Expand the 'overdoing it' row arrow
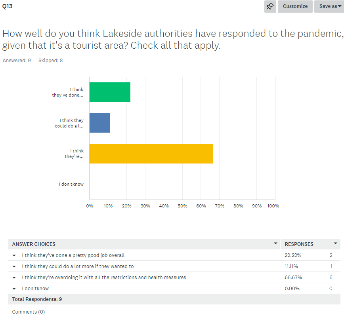Image resolution: width=344 pixels, height=329 pixels. click(14, 278)
